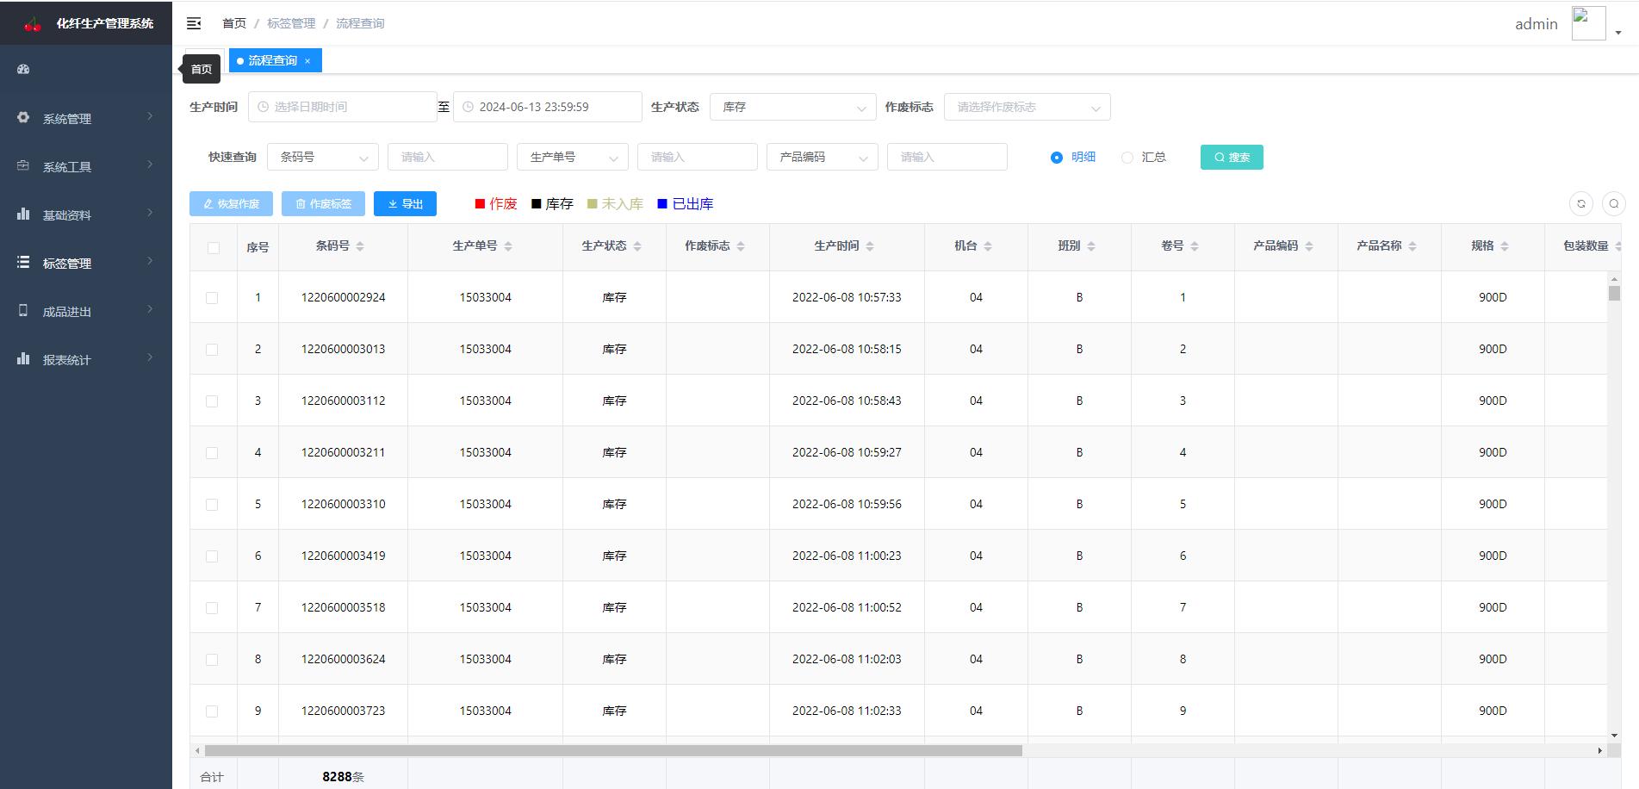Open the 生产状态 dropdown showing 库存
The height and width of the screenshot is (789, 1639).
pos(792,107)
